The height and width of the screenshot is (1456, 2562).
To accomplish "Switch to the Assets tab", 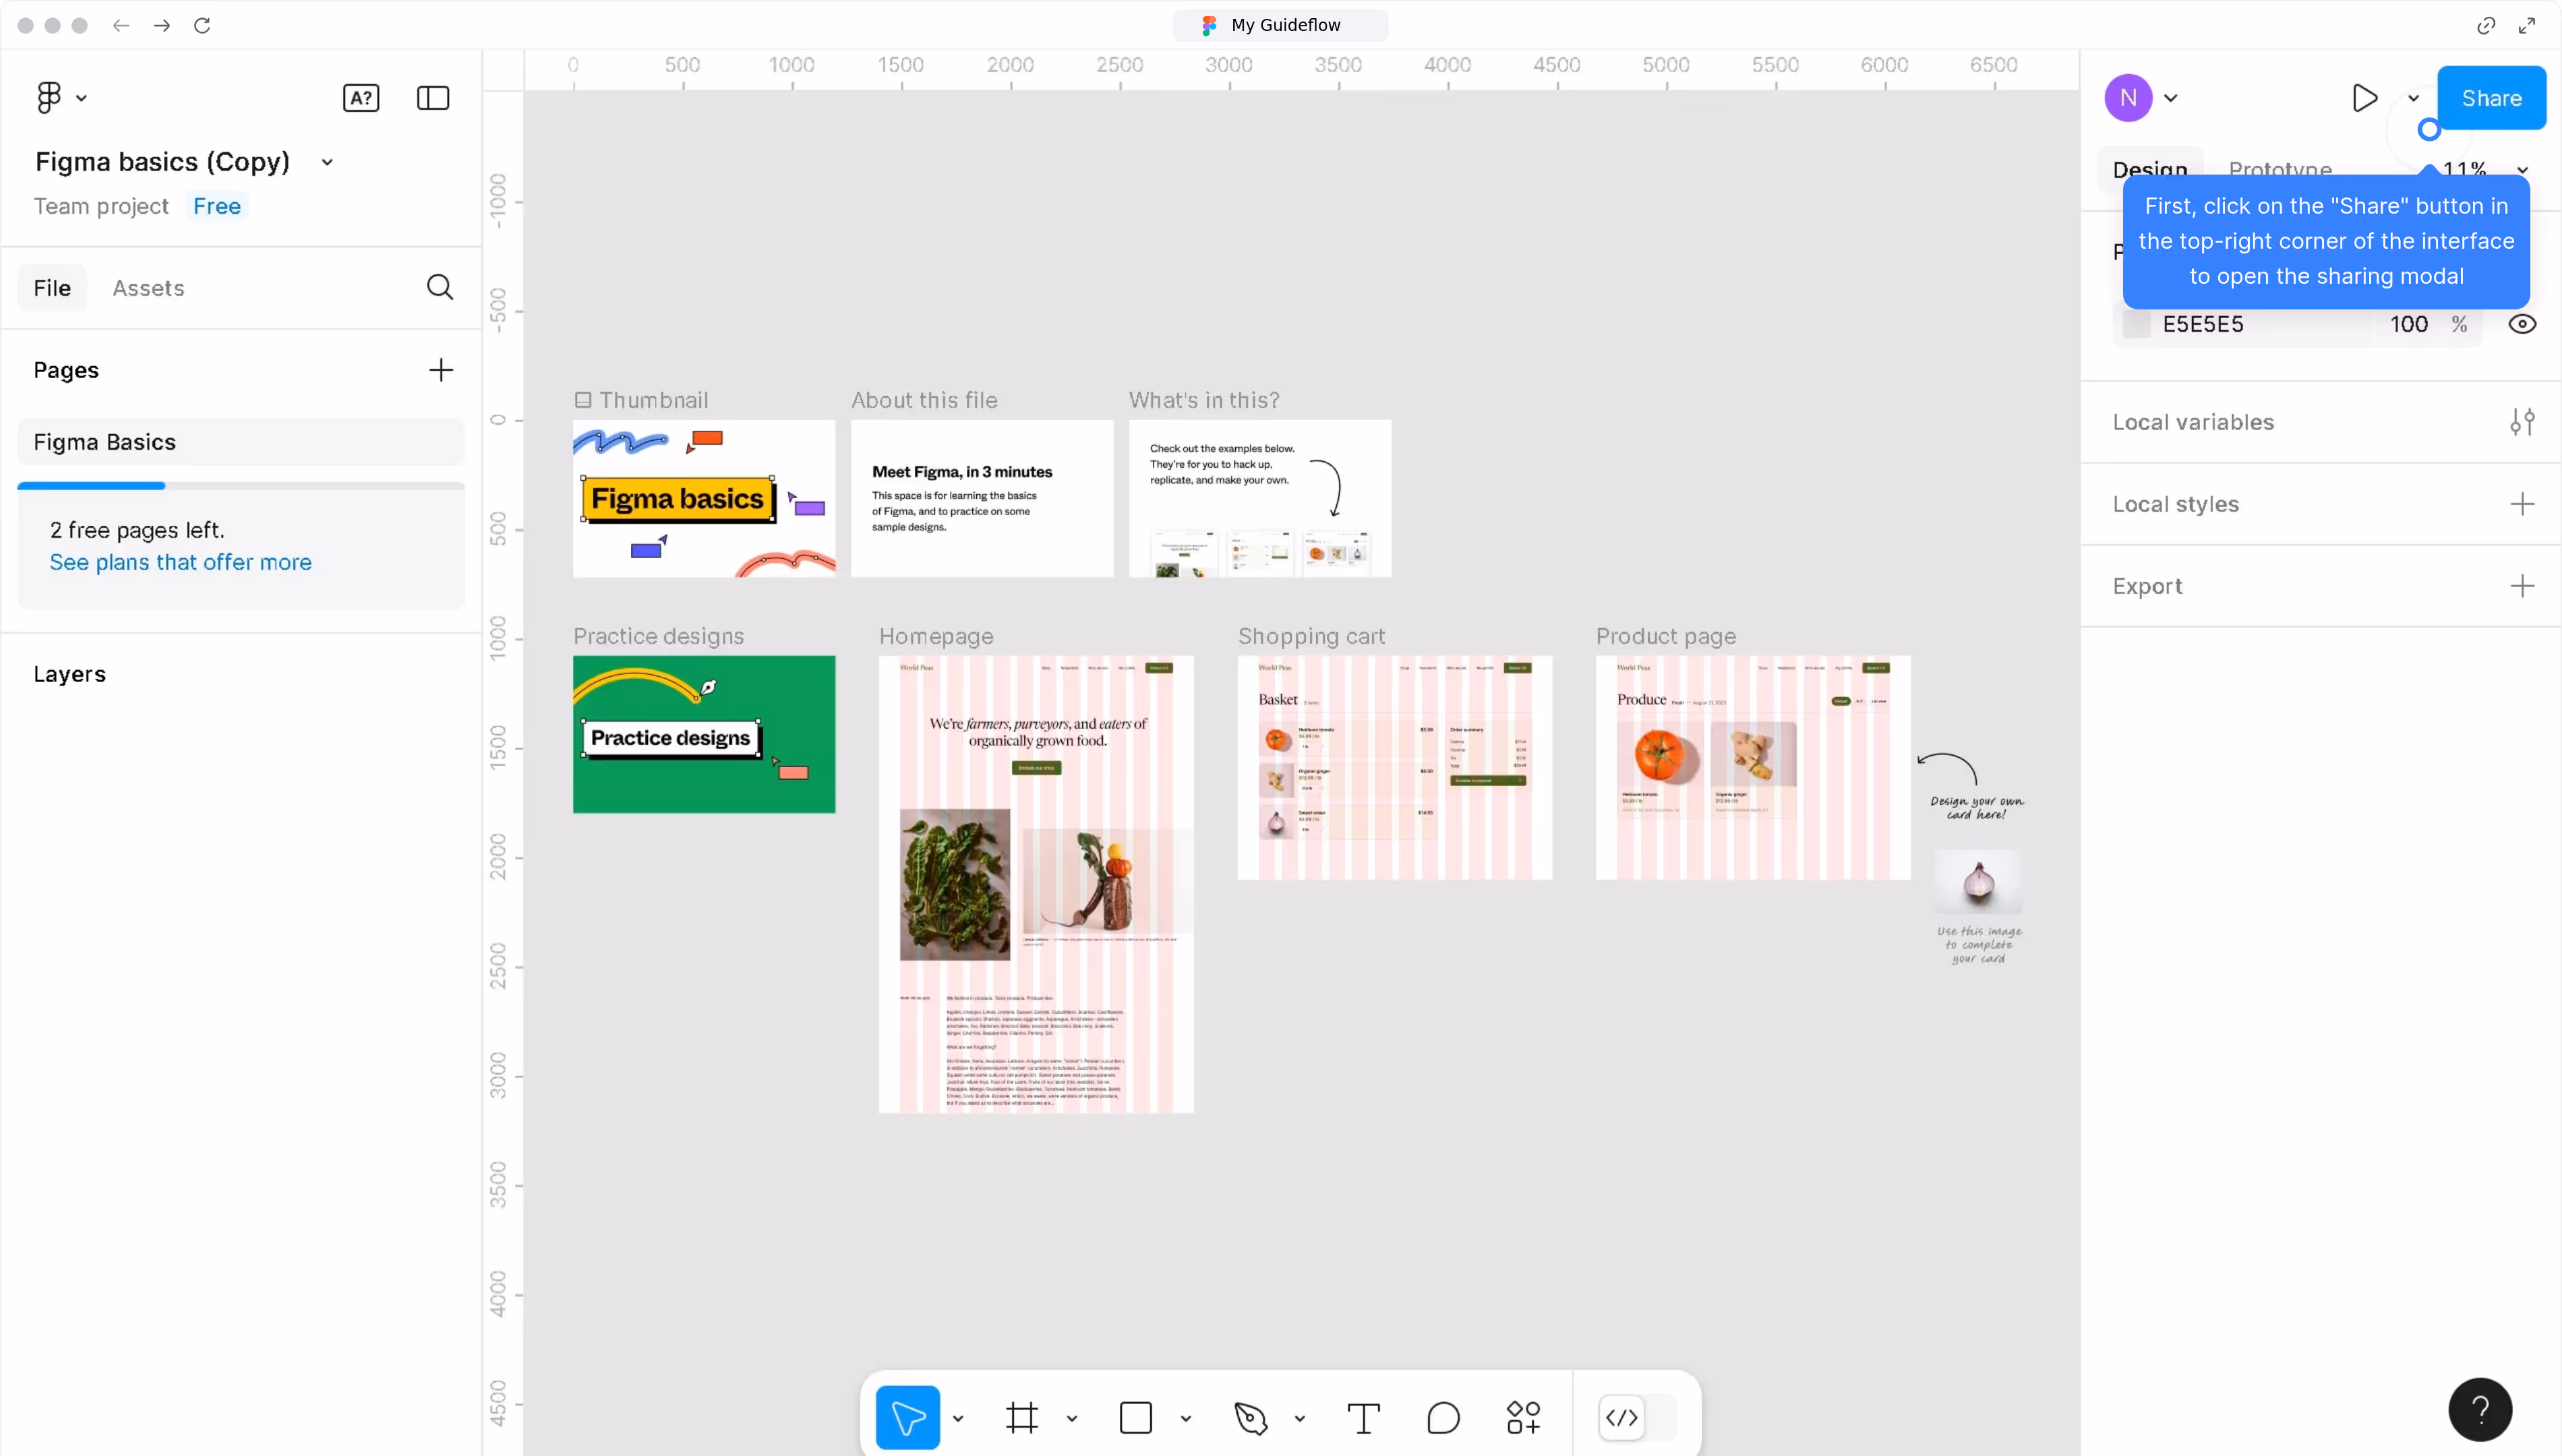I will [x=148, y=288].
